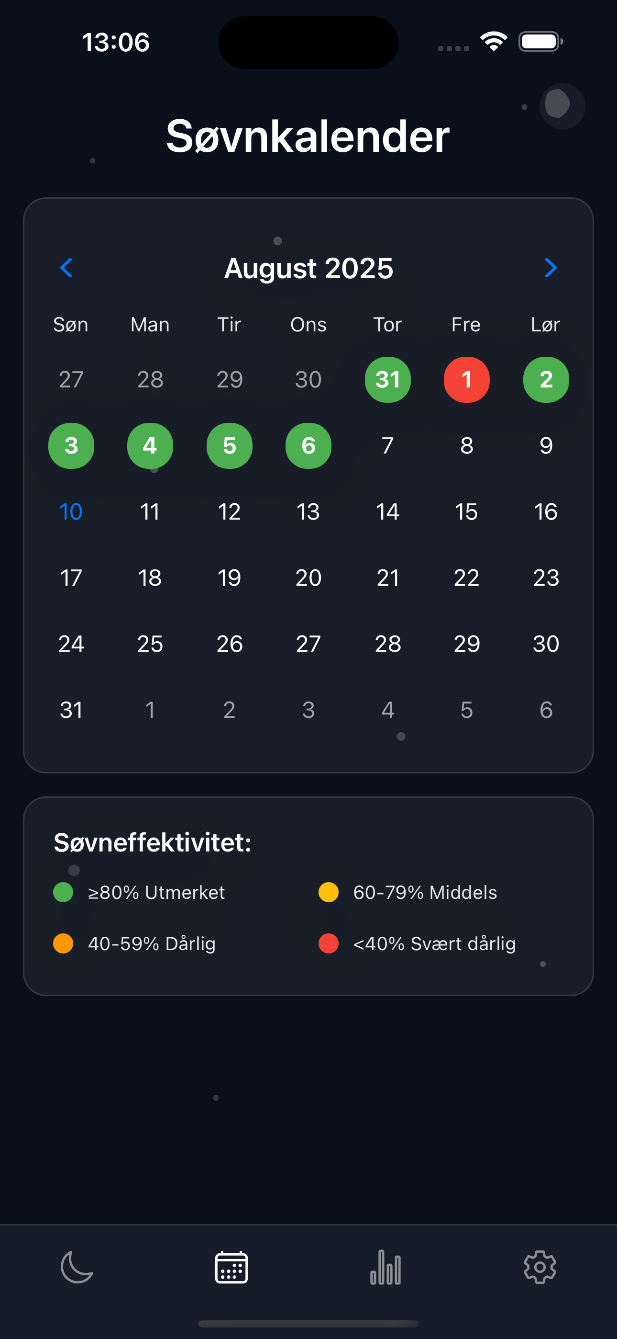Go to previous month with left chevron
Screen dimensions: 617x1339
coord(66,268)
